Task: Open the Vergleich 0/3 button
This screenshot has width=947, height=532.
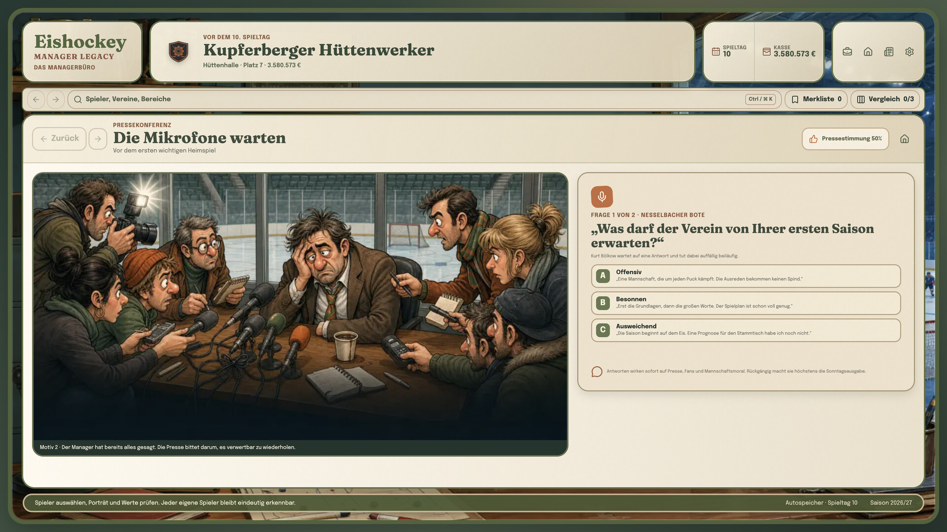Action: pos(885,100)
